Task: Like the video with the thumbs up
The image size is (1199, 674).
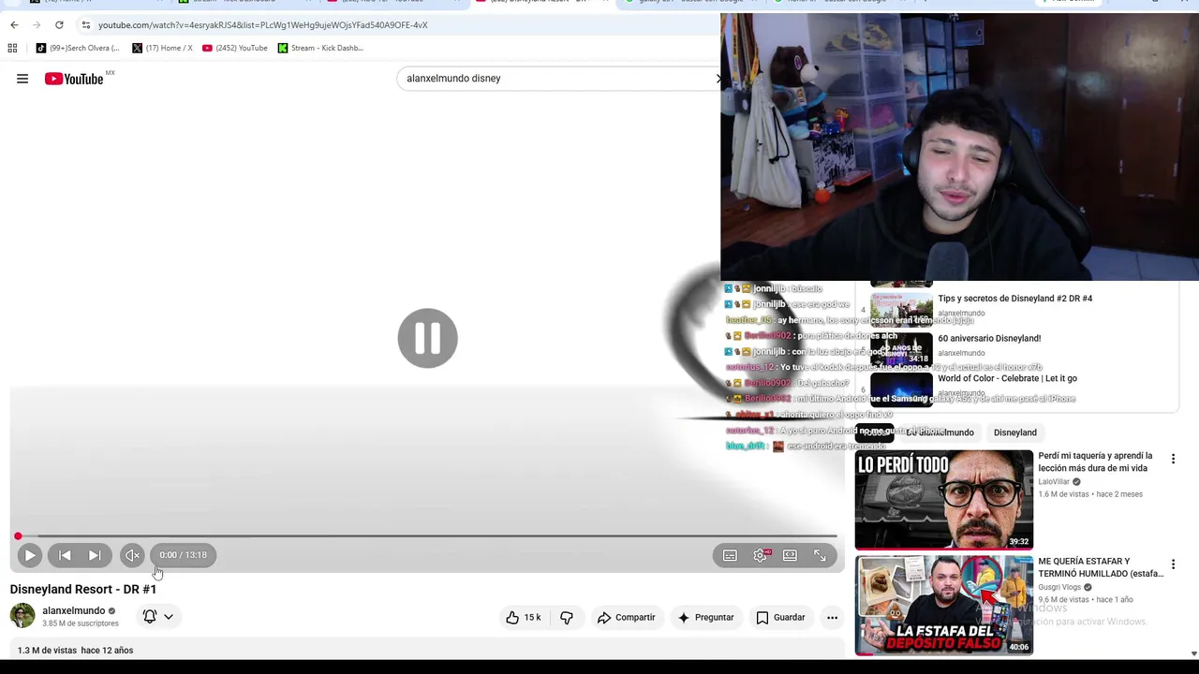Action: [x=524, y=617]
